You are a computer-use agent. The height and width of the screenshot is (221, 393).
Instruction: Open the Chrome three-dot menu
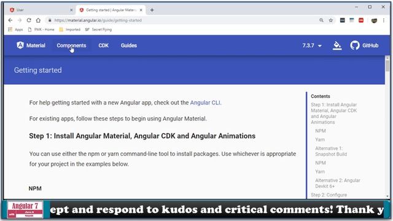pos(383,20)
